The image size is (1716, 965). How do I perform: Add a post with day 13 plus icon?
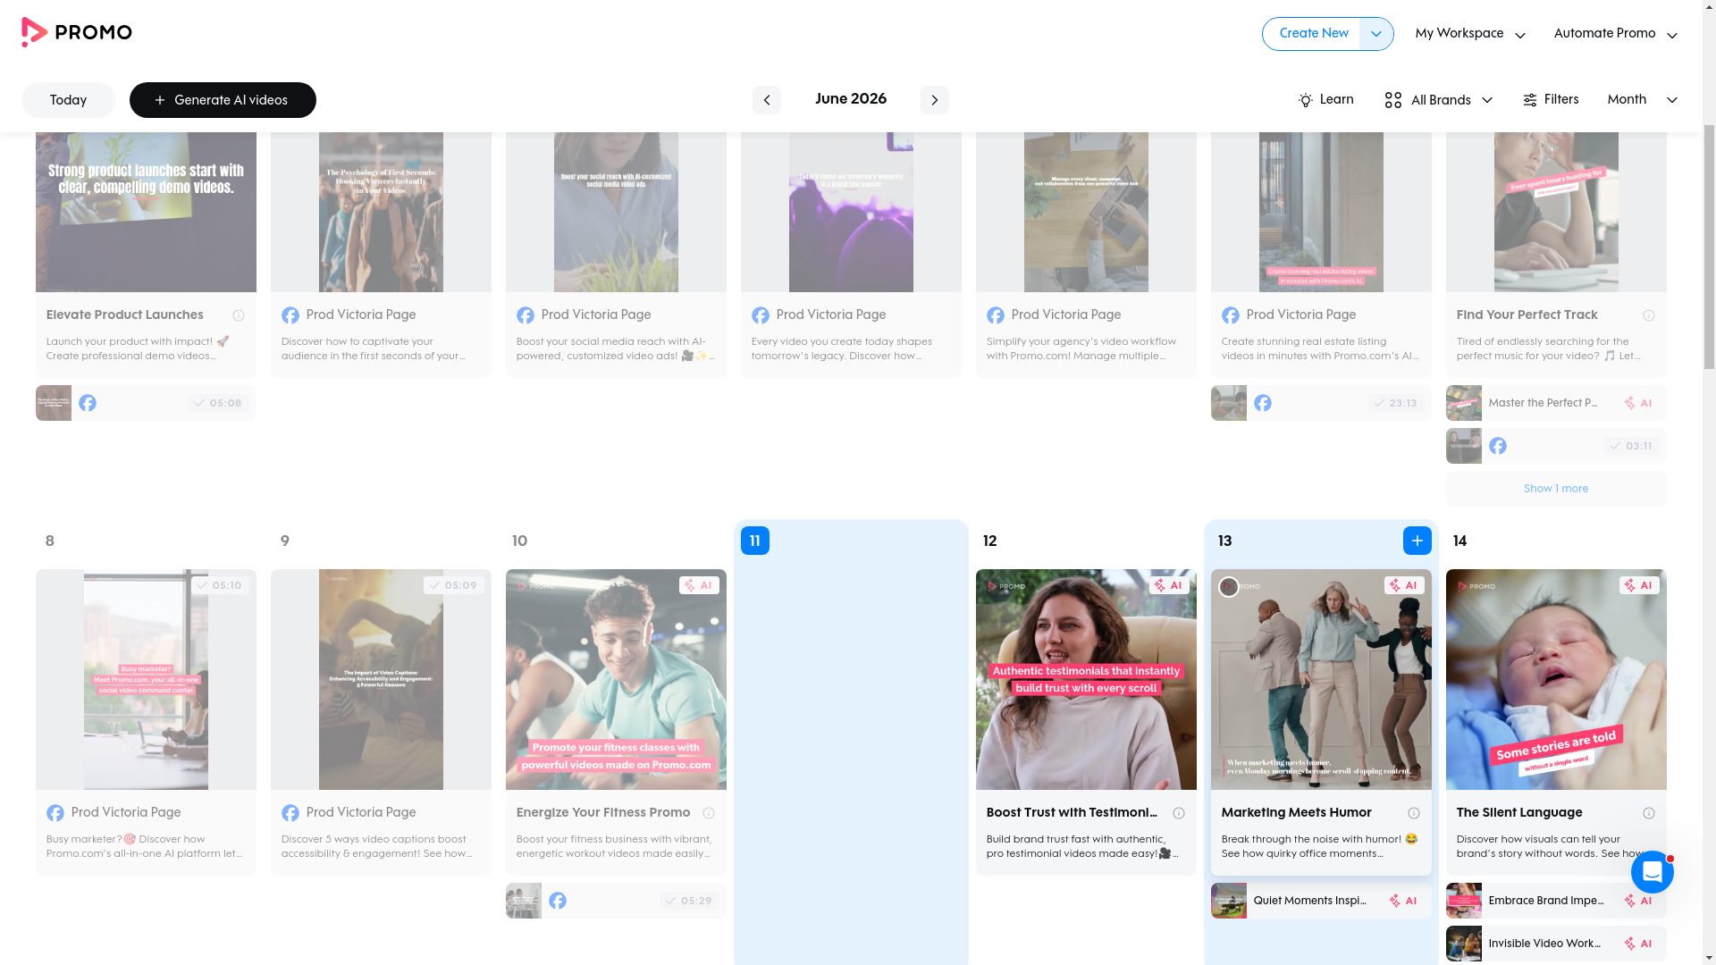pyautogui.click(x=1417, y=541)
